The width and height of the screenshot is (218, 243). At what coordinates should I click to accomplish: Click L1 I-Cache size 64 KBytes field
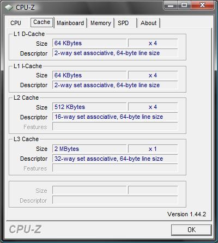(x=89, y=75)
